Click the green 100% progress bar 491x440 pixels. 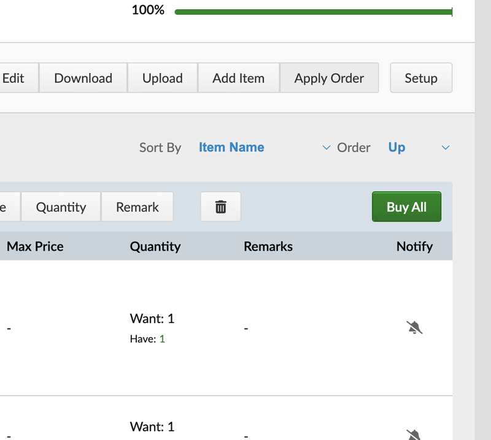point(313,12)
